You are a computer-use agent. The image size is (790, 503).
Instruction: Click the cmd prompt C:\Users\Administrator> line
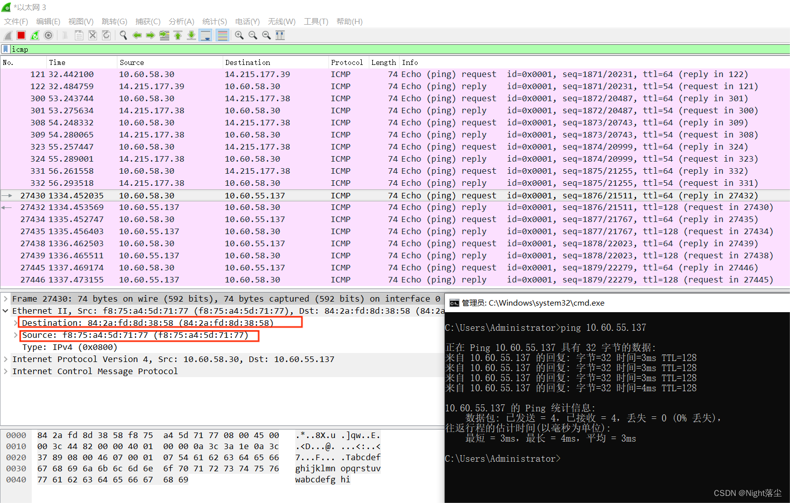tap(503, 459)
